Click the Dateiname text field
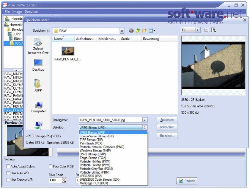Viewport: 250px width, 189px height. [x=111, y=120]
